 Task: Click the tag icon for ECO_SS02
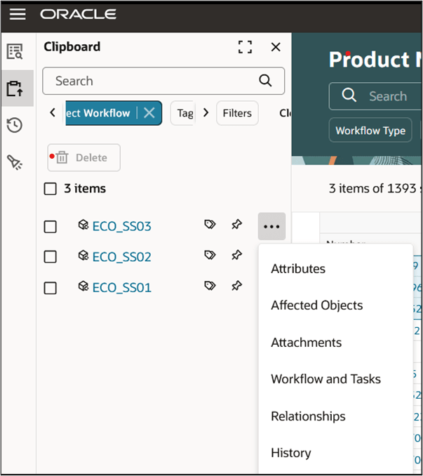point(210,255)
